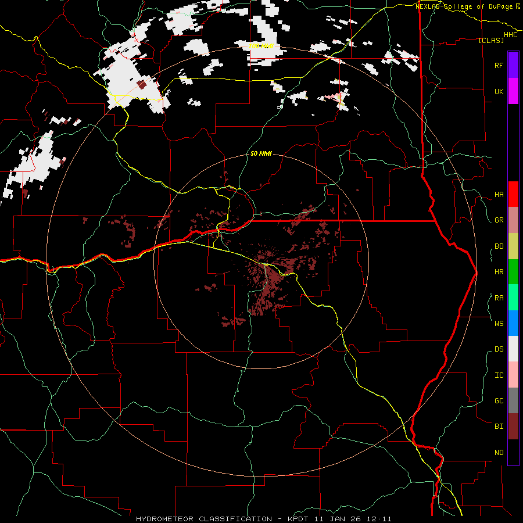Select the BD yellow legend swatch
The image size is (523, 523).
[513, 246]
